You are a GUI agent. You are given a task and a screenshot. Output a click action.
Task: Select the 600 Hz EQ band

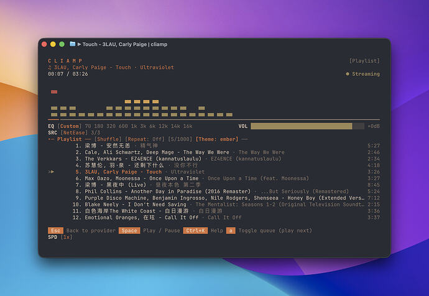[x=123, y=126]
